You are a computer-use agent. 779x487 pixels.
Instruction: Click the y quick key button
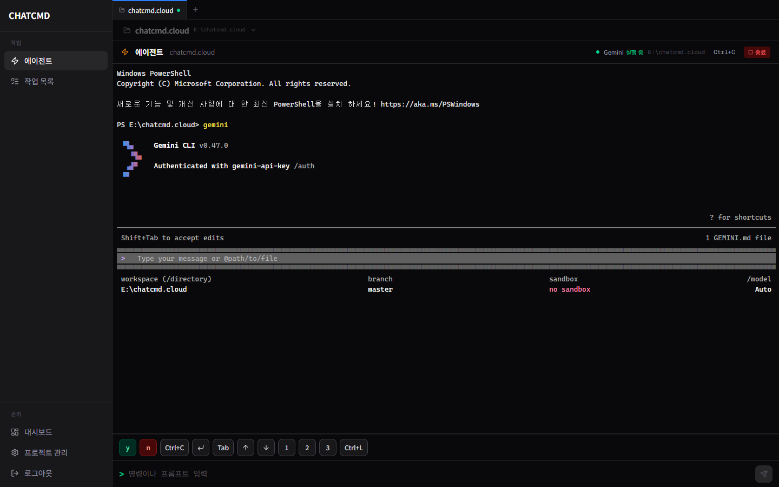tap(128, 447)
